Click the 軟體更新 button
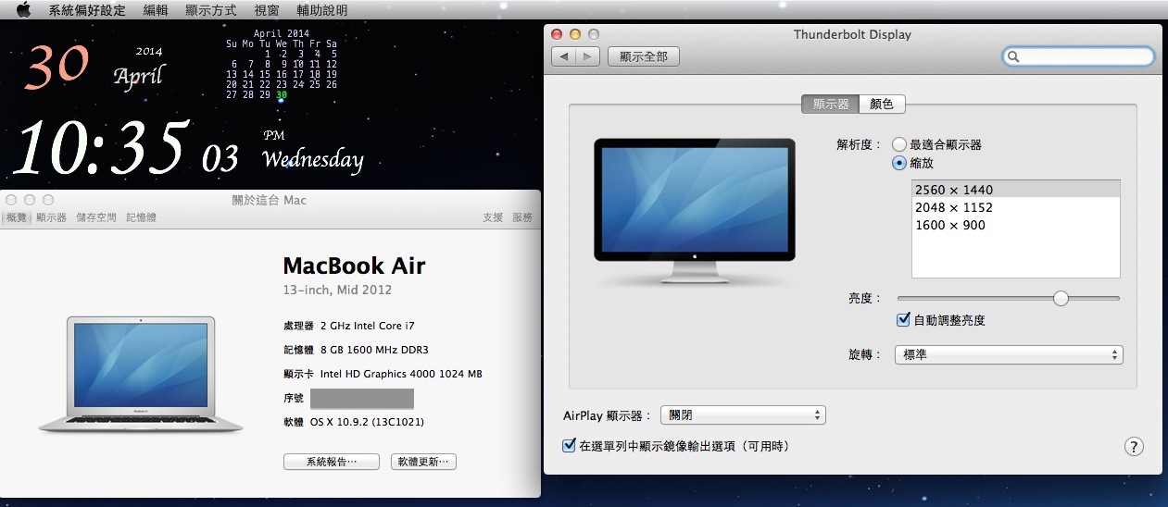Image resolution: width=1168 pixels, height=507 pixels. 424,462
